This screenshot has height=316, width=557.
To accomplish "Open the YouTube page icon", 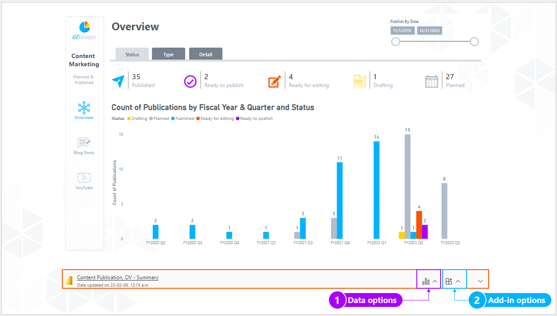I will pyautogui.click(x=84, y=178).
